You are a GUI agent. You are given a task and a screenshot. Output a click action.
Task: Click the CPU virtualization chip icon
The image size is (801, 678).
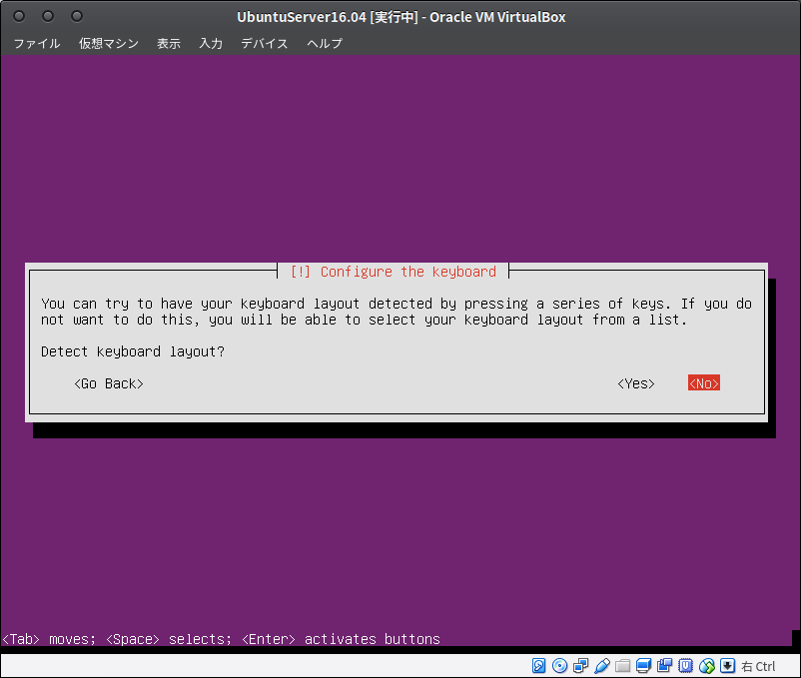tap(685, 666)
